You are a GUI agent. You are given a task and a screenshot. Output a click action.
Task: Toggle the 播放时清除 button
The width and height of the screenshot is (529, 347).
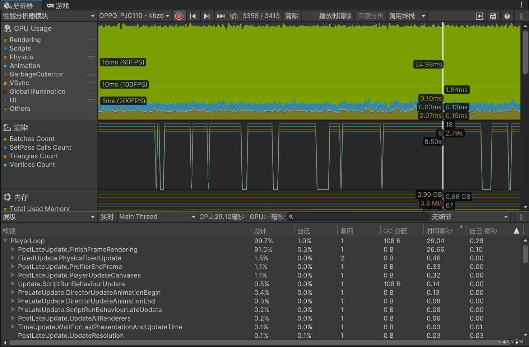click(335, 16)
